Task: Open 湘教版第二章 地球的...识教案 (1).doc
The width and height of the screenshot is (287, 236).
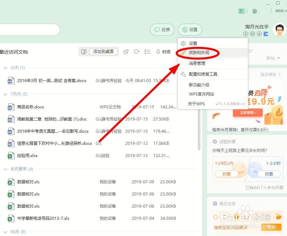Action: [x=52, y=119]
